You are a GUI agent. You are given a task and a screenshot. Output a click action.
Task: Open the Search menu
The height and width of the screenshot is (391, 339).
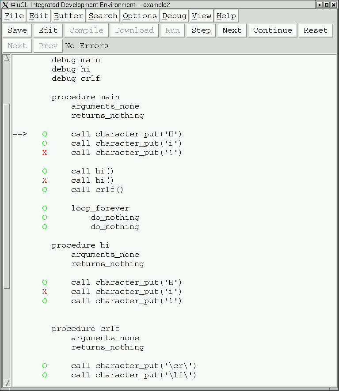click(103, 16)
